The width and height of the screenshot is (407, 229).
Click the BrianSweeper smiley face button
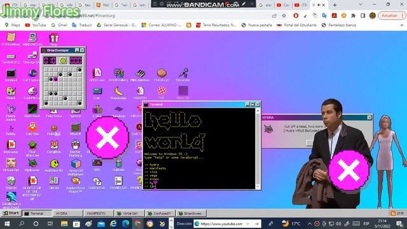pyautogui.click(x=63, y=60)
